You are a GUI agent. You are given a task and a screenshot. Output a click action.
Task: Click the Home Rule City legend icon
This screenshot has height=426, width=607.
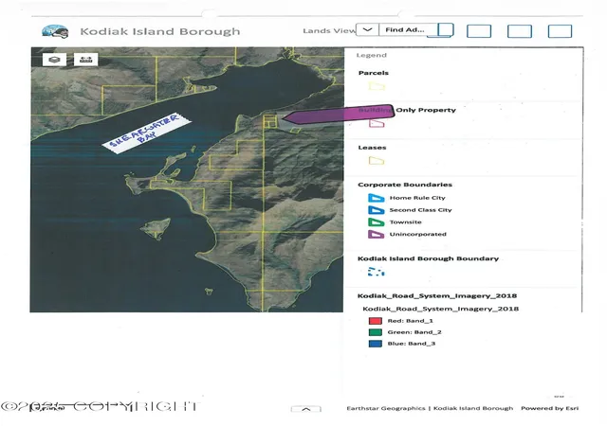[376, 198]
